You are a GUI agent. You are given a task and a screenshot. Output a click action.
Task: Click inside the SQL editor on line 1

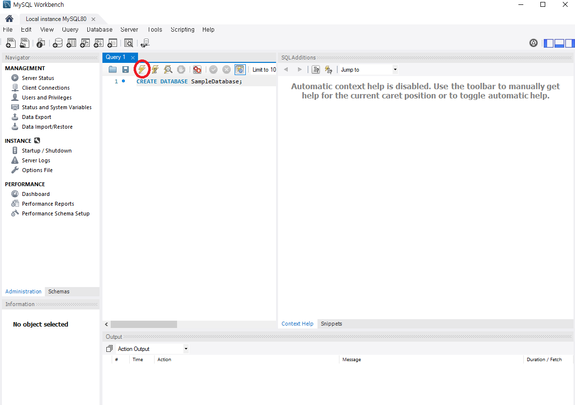point(205,81)
